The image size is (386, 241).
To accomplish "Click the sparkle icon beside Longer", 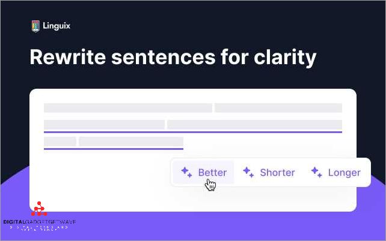I will pyautogui.click(x=316, y=172).
